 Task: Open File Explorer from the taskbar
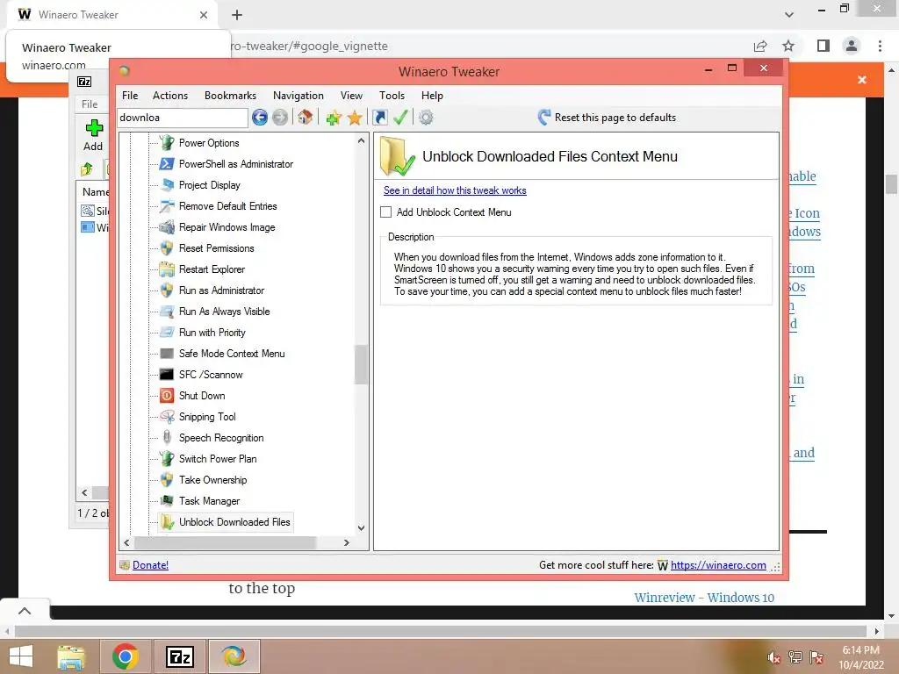coord(71,656)
